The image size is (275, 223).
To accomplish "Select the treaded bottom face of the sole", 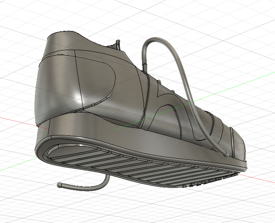I will click(140, 167).
